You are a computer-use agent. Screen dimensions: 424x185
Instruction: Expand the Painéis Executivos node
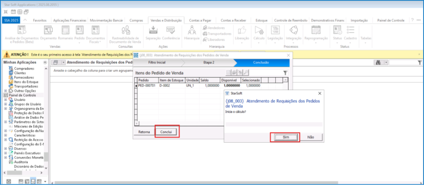pyautogui.click(x=5, y=153)
